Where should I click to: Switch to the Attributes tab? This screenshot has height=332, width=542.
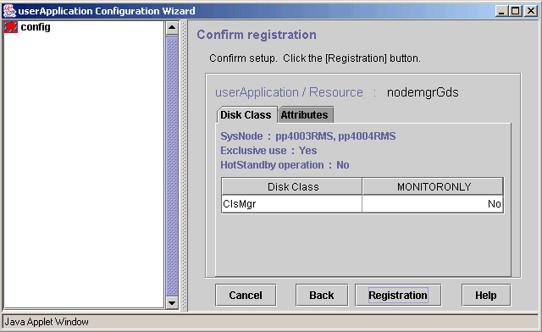point(305,115)
